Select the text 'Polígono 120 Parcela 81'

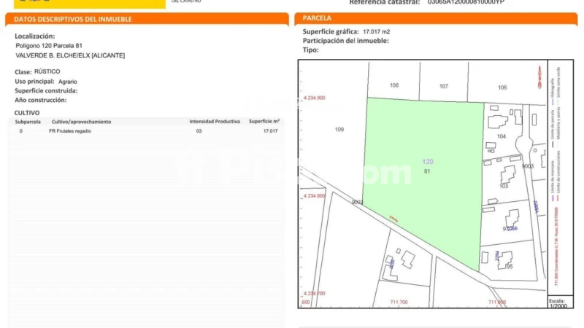point(49,46)
